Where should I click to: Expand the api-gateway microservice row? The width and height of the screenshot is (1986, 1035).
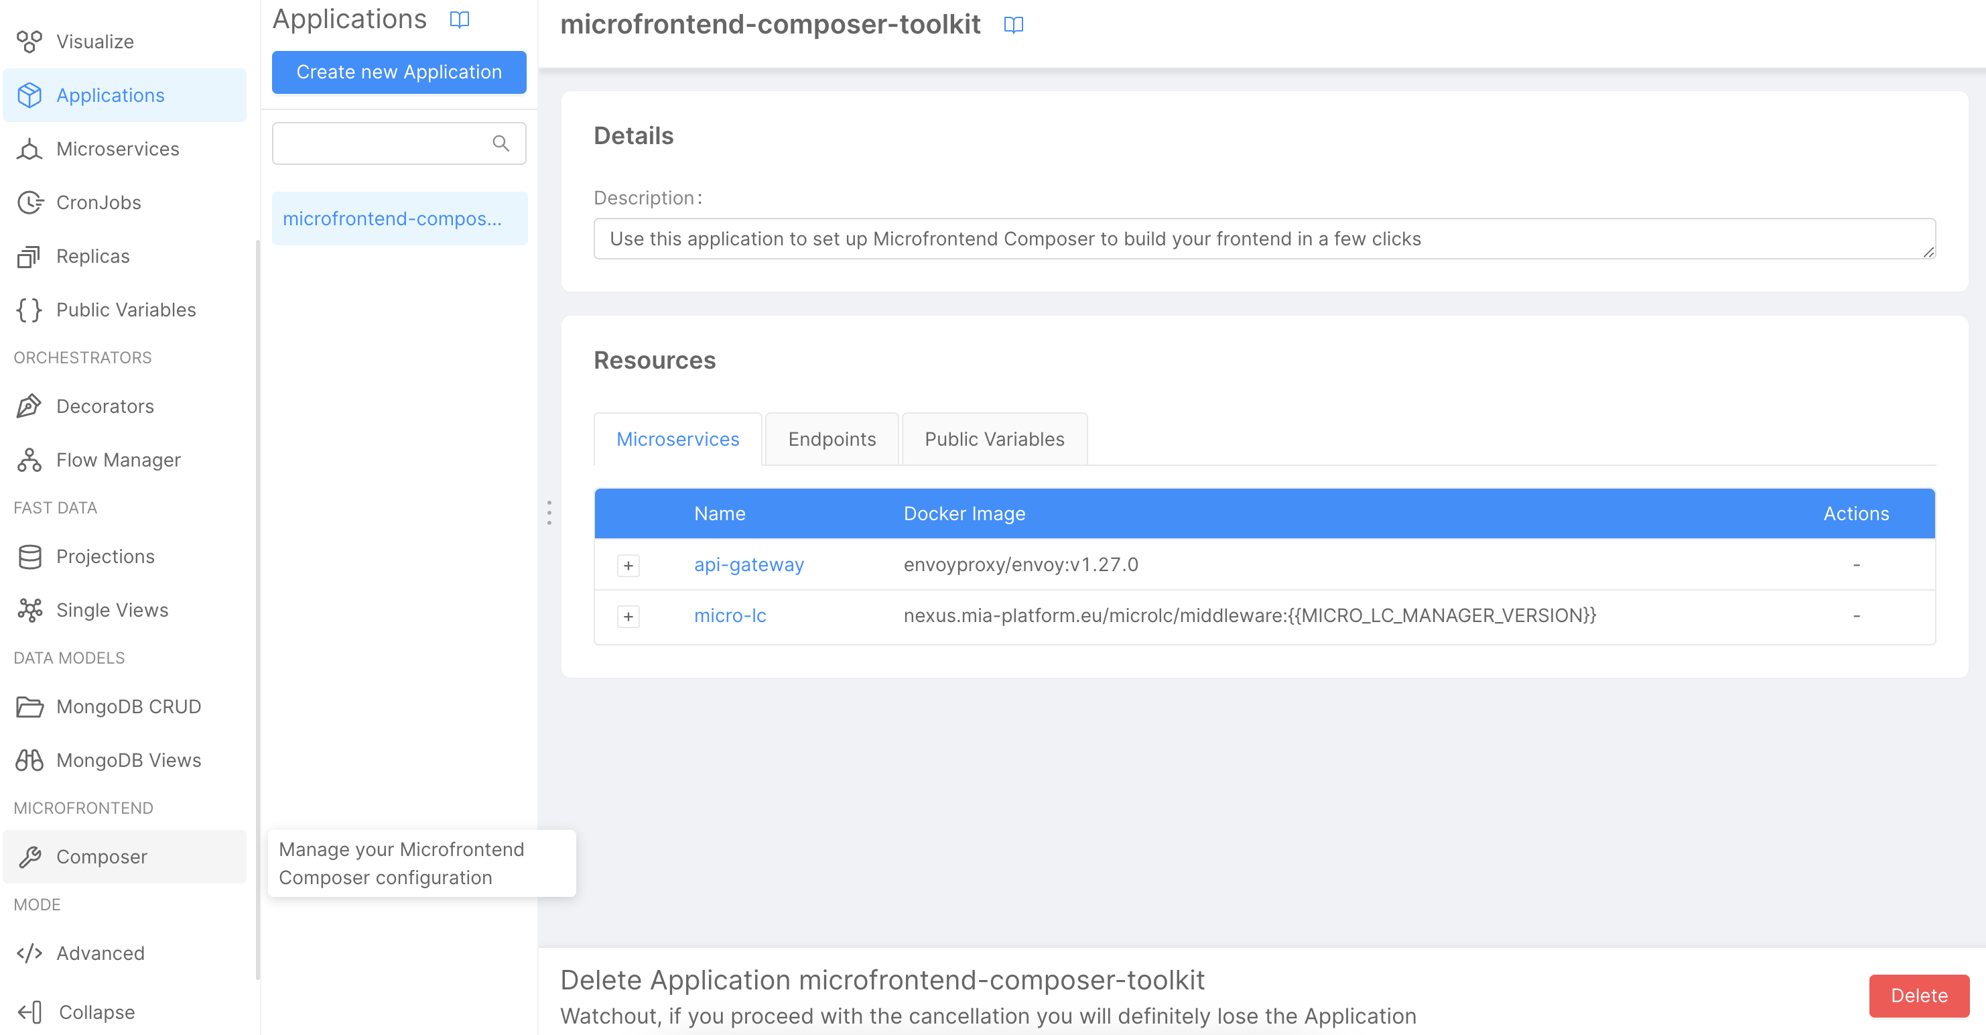[628, 564]
